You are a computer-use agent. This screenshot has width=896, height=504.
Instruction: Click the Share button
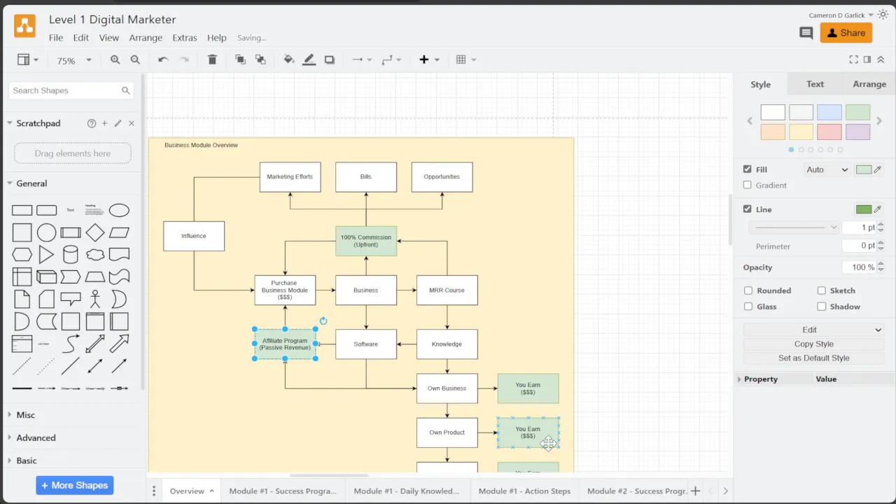(846, 33)
